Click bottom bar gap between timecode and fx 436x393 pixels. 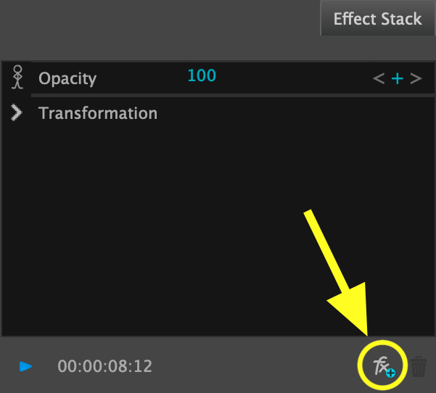254,366
